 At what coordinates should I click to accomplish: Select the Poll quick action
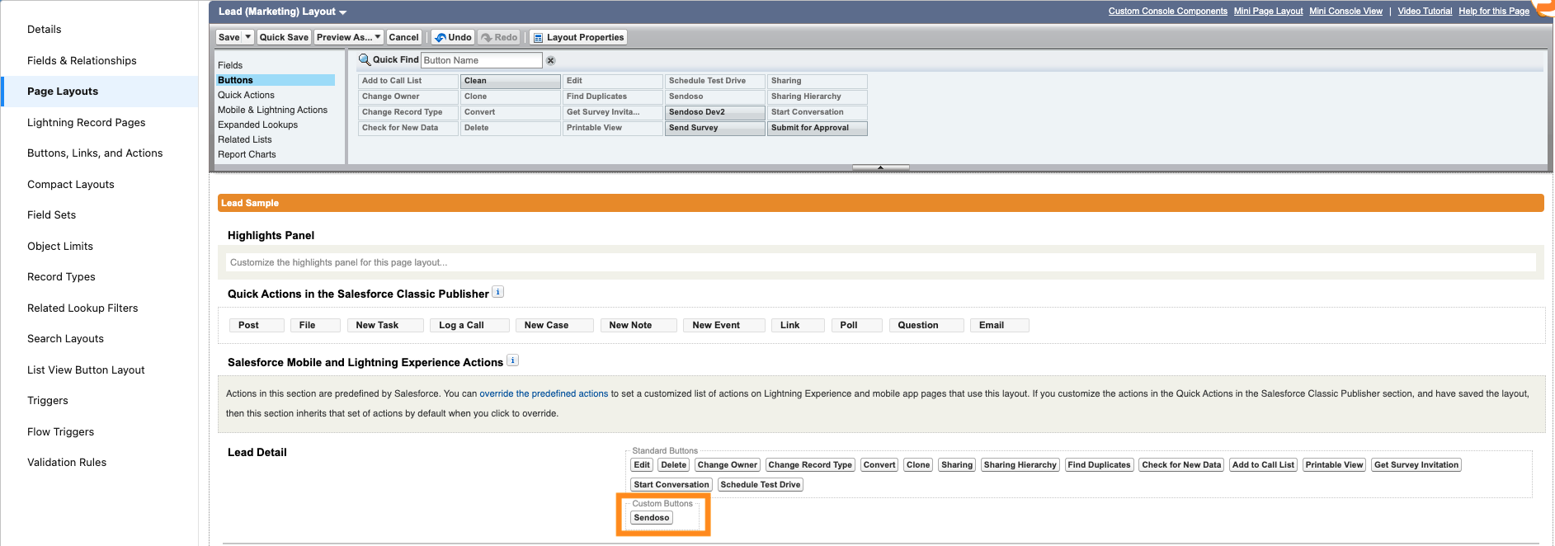(856, 326)
